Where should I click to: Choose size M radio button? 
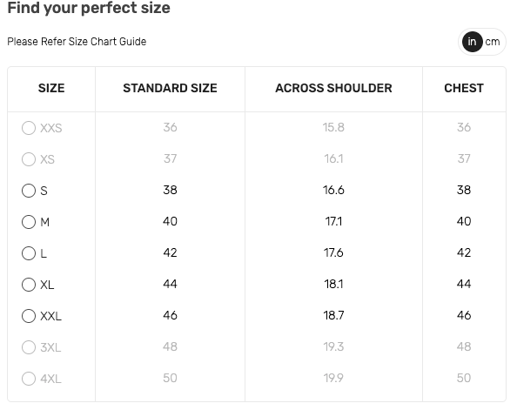29,222
